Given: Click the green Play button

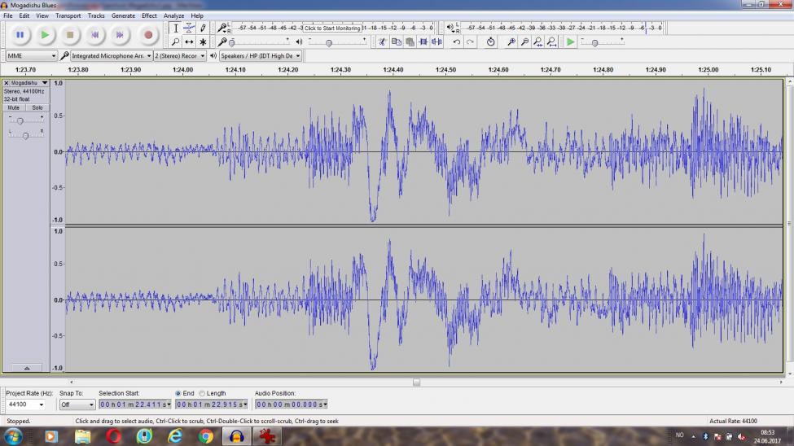Looking at the screenshot, I should pos(45,35).
